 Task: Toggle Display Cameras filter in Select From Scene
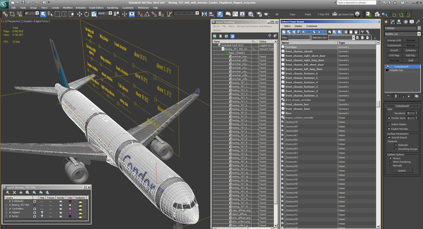[299, 32]
